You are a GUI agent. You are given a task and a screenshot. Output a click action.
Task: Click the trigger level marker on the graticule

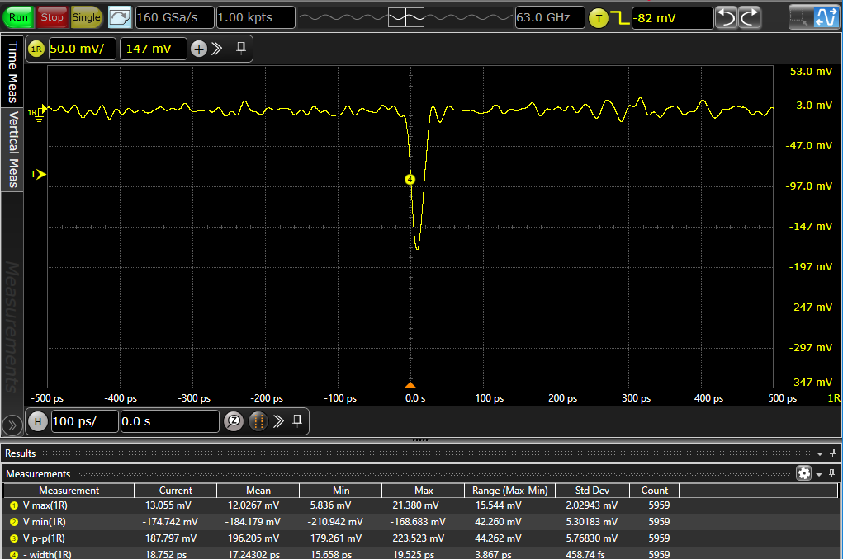38,174
